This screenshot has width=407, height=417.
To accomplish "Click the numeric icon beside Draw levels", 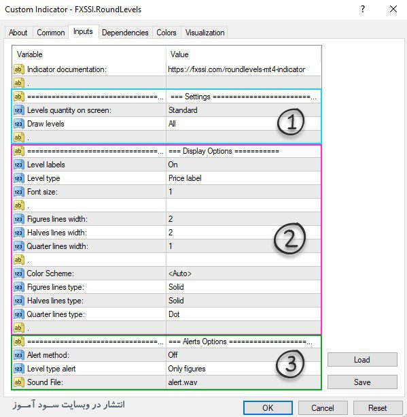I will coord(19,124).
